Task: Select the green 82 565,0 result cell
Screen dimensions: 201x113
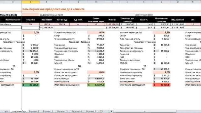Action: click(31, 85)
